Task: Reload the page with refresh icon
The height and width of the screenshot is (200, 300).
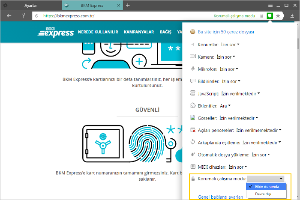Action: (36, 16)
